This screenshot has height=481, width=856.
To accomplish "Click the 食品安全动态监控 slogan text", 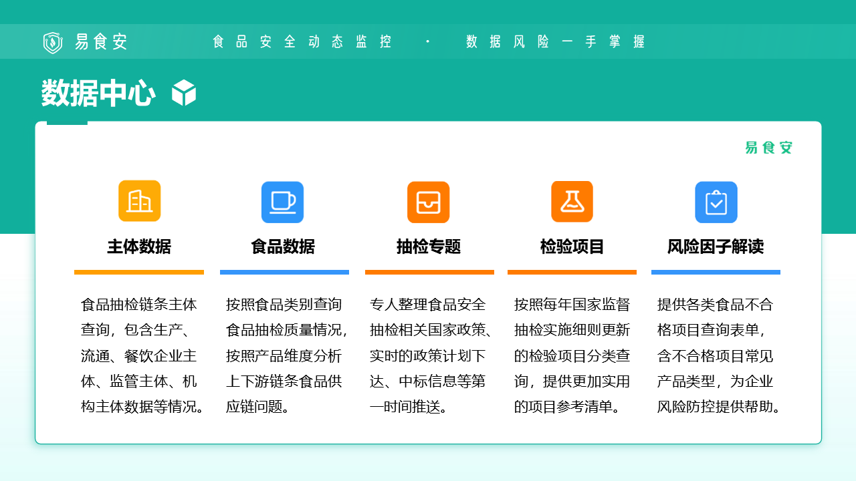I will click(302, 41).
